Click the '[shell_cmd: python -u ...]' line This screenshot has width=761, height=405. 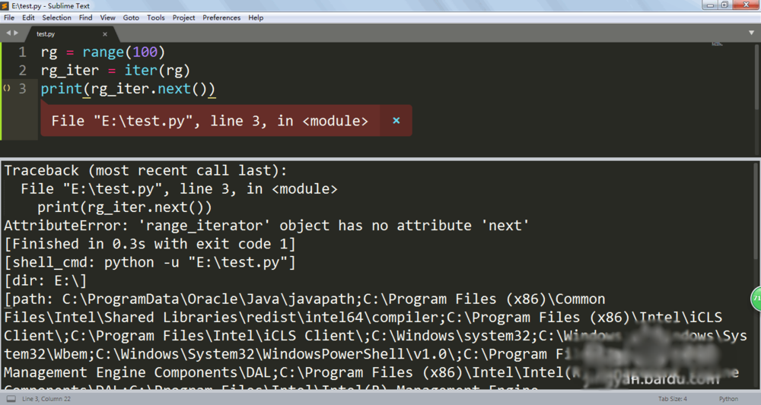click(x=150, y=263)
